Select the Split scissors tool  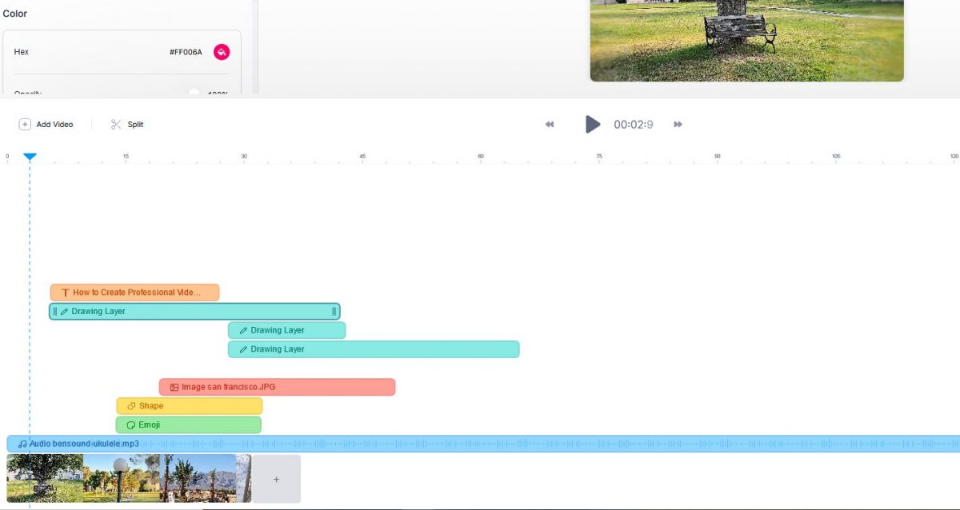click(126, 124)
